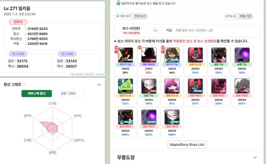Open the purple orb CHAOS boss icon
The image size is (266, 164).
(x=242, y=55)
